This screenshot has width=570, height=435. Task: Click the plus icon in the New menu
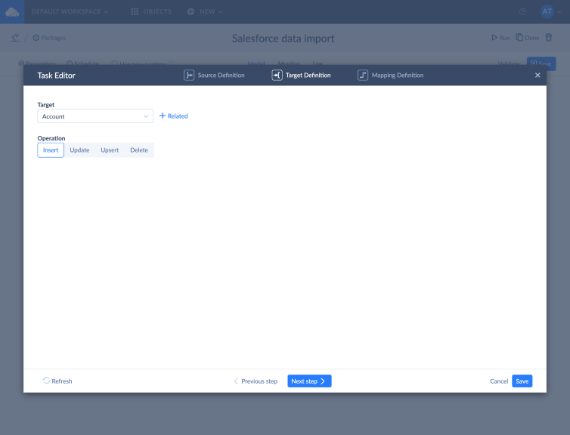[191, 11]
